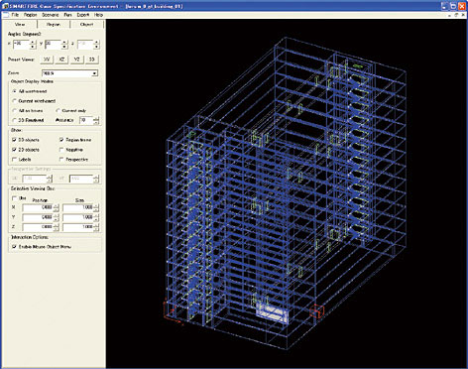Select the 3D preset view button

[92, 60]
